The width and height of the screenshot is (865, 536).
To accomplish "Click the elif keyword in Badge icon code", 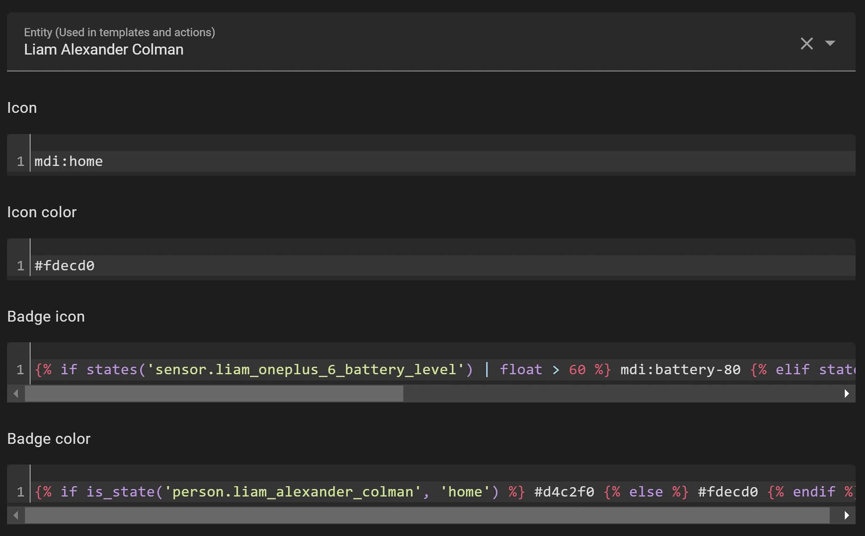I will [x=793, y=370].
